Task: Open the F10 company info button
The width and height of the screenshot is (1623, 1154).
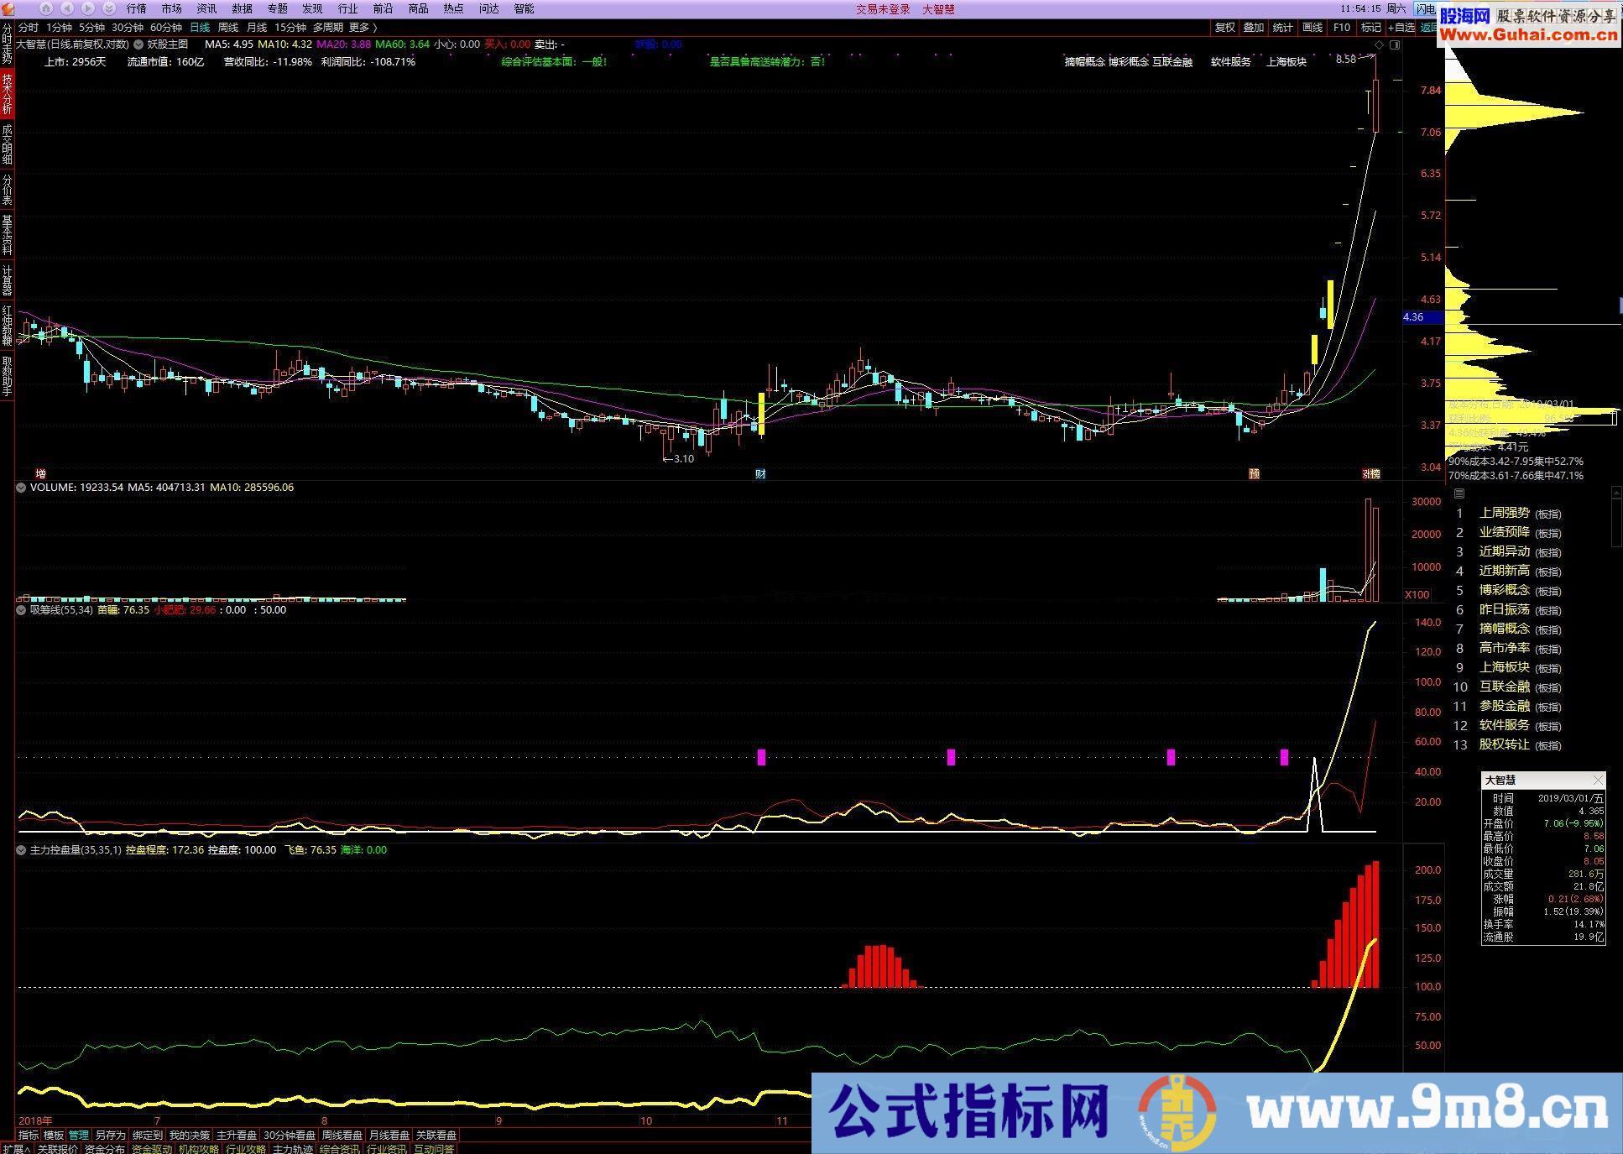Action: point(1342,28)
